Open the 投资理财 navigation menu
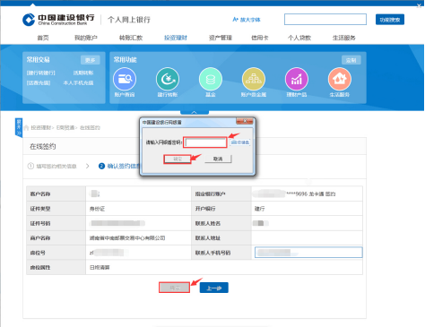This screenshot has height=327, width=425. point(176,38)
